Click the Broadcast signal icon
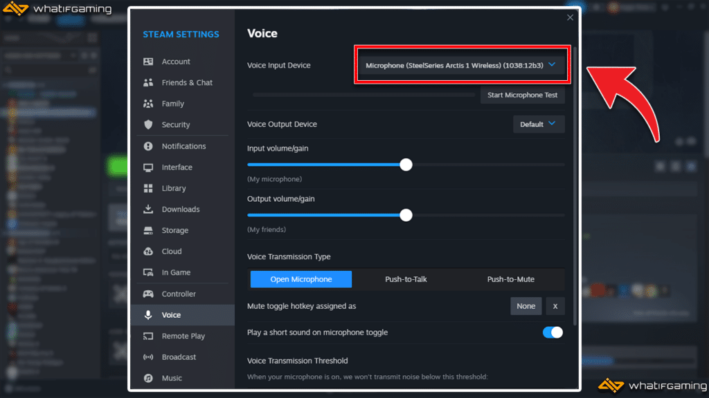Screen dimensions: 709x398 click(148, 357)
